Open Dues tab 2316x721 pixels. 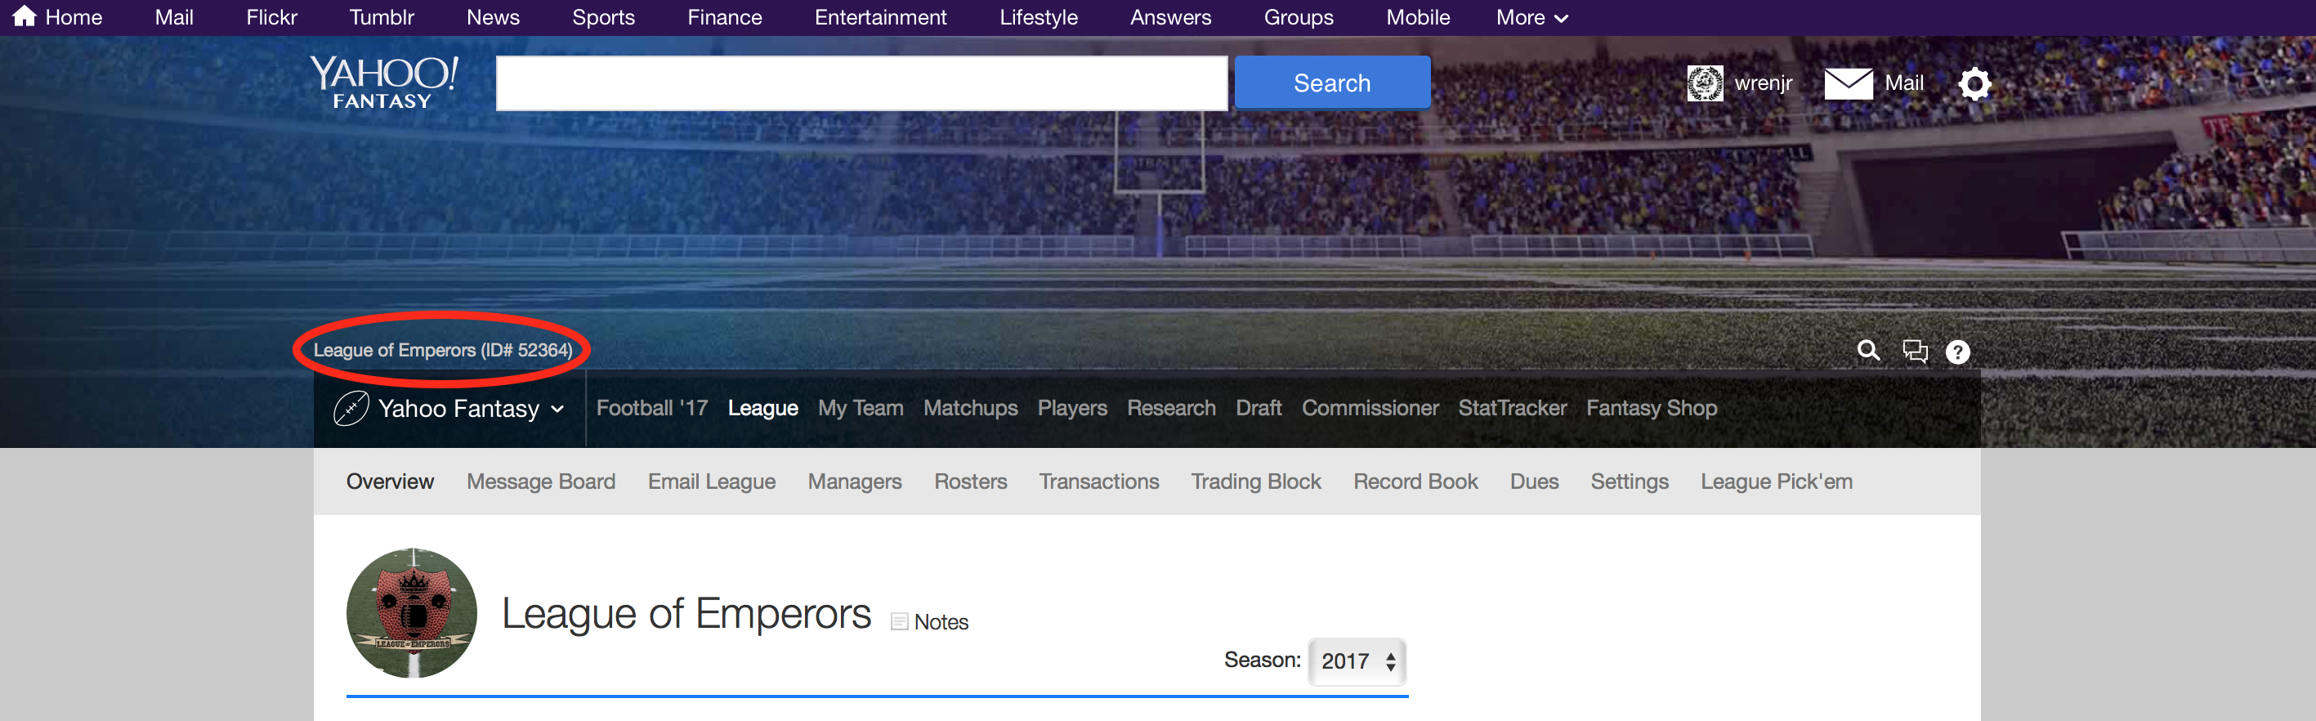coord(1534,481)
